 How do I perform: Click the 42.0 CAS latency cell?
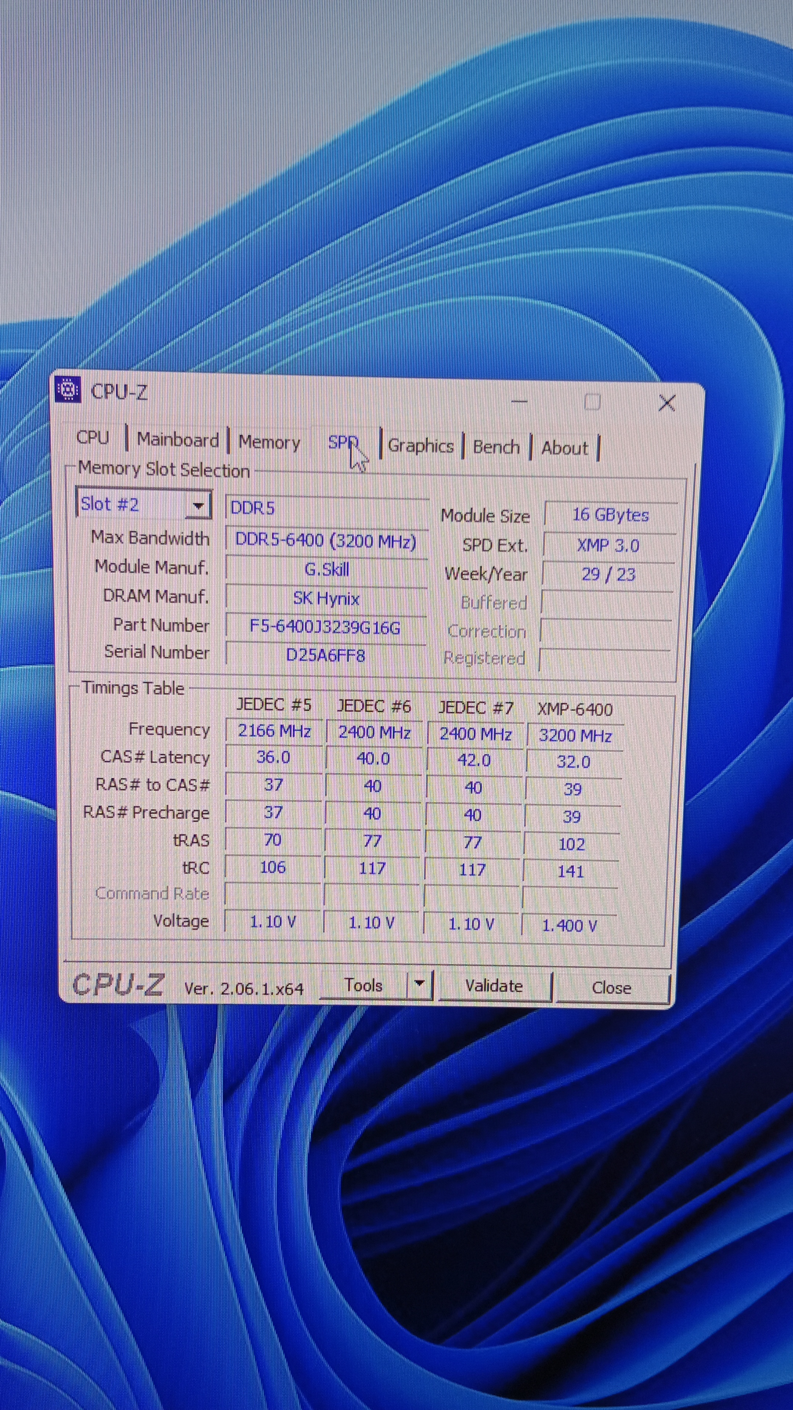(474, 760)
